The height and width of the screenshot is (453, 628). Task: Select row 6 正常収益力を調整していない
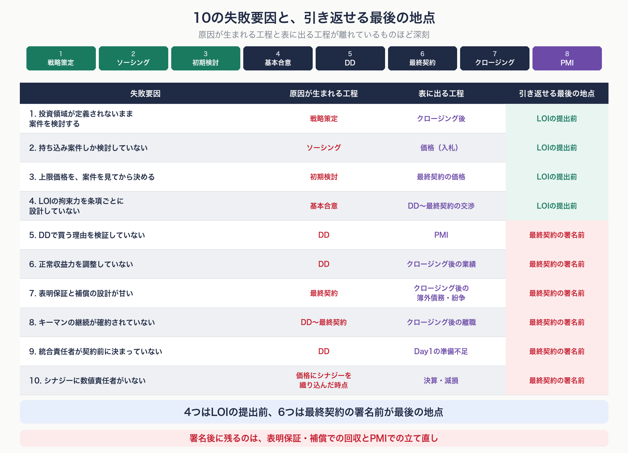(81, 264)
